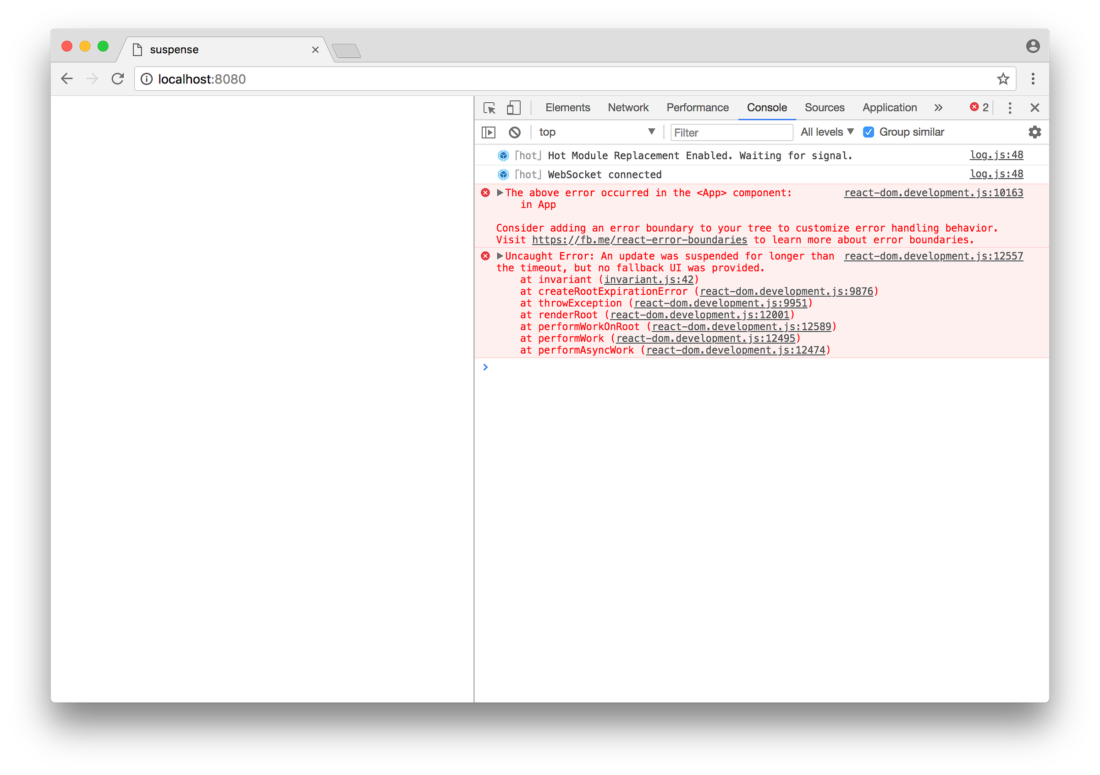Image resolution: width=1100 pixels, height=775 pixels.
Task: Switch to the Network tab
Action: pyautogui.click(x=627, y=108)
